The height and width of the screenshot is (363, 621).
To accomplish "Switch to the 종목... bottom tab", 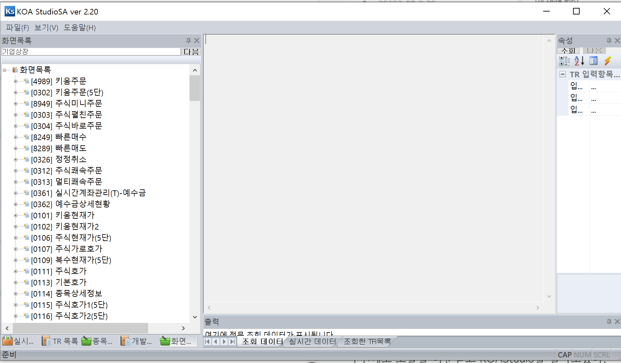I will (97, 341).
